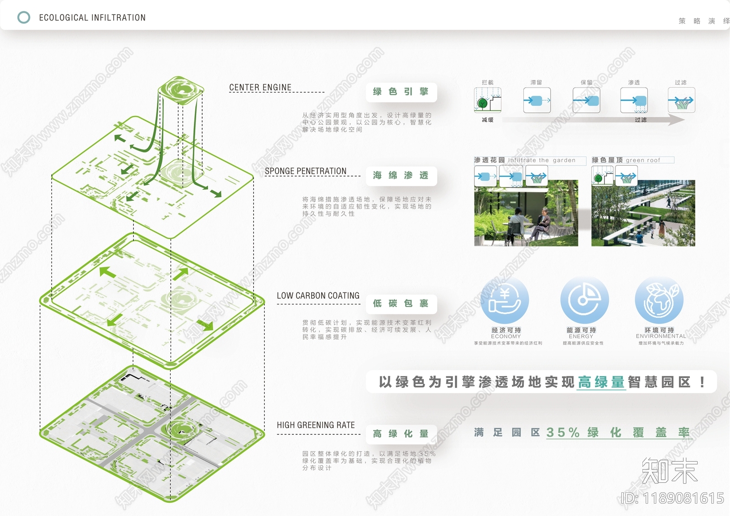Click the paragraph beginning 从经济实用型角度出发
This screenshot has width=730, height=516.
[x=367, y=122]
